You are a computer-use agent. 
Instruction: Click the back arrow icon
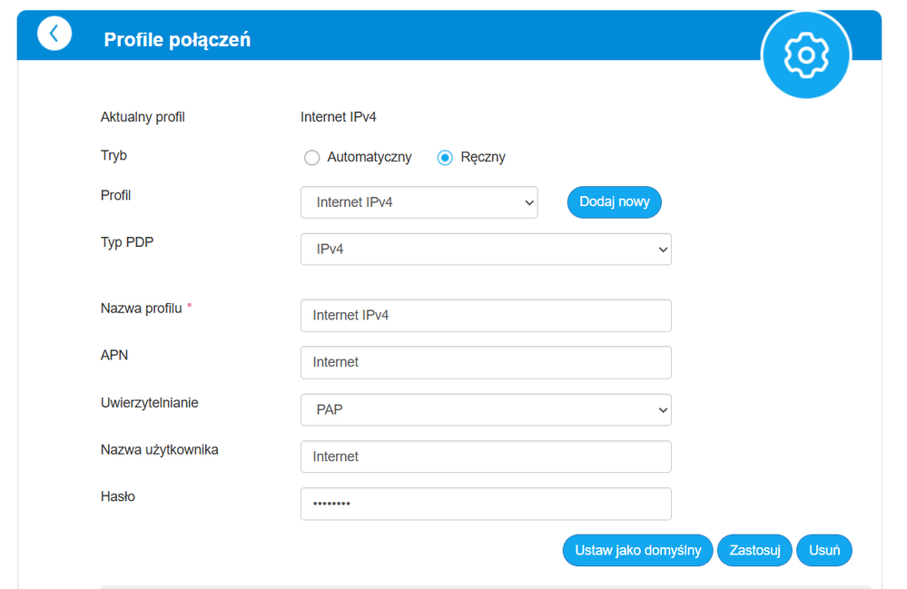[x=54, y=34]
